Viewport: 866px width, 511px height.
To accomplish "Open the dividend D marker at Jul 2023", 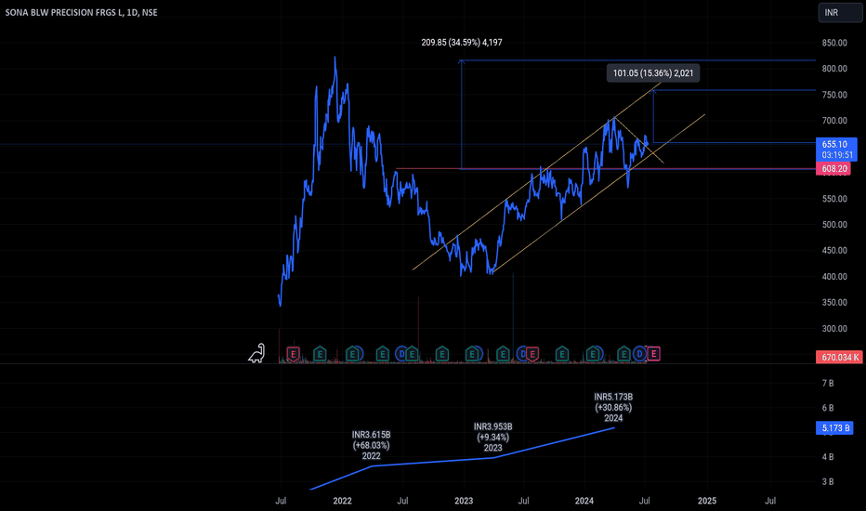I will 522,354.
